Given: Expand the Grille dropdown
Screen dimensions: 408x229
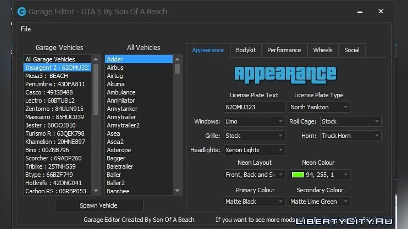Looking at the screenshot, I should coord(254,136).
